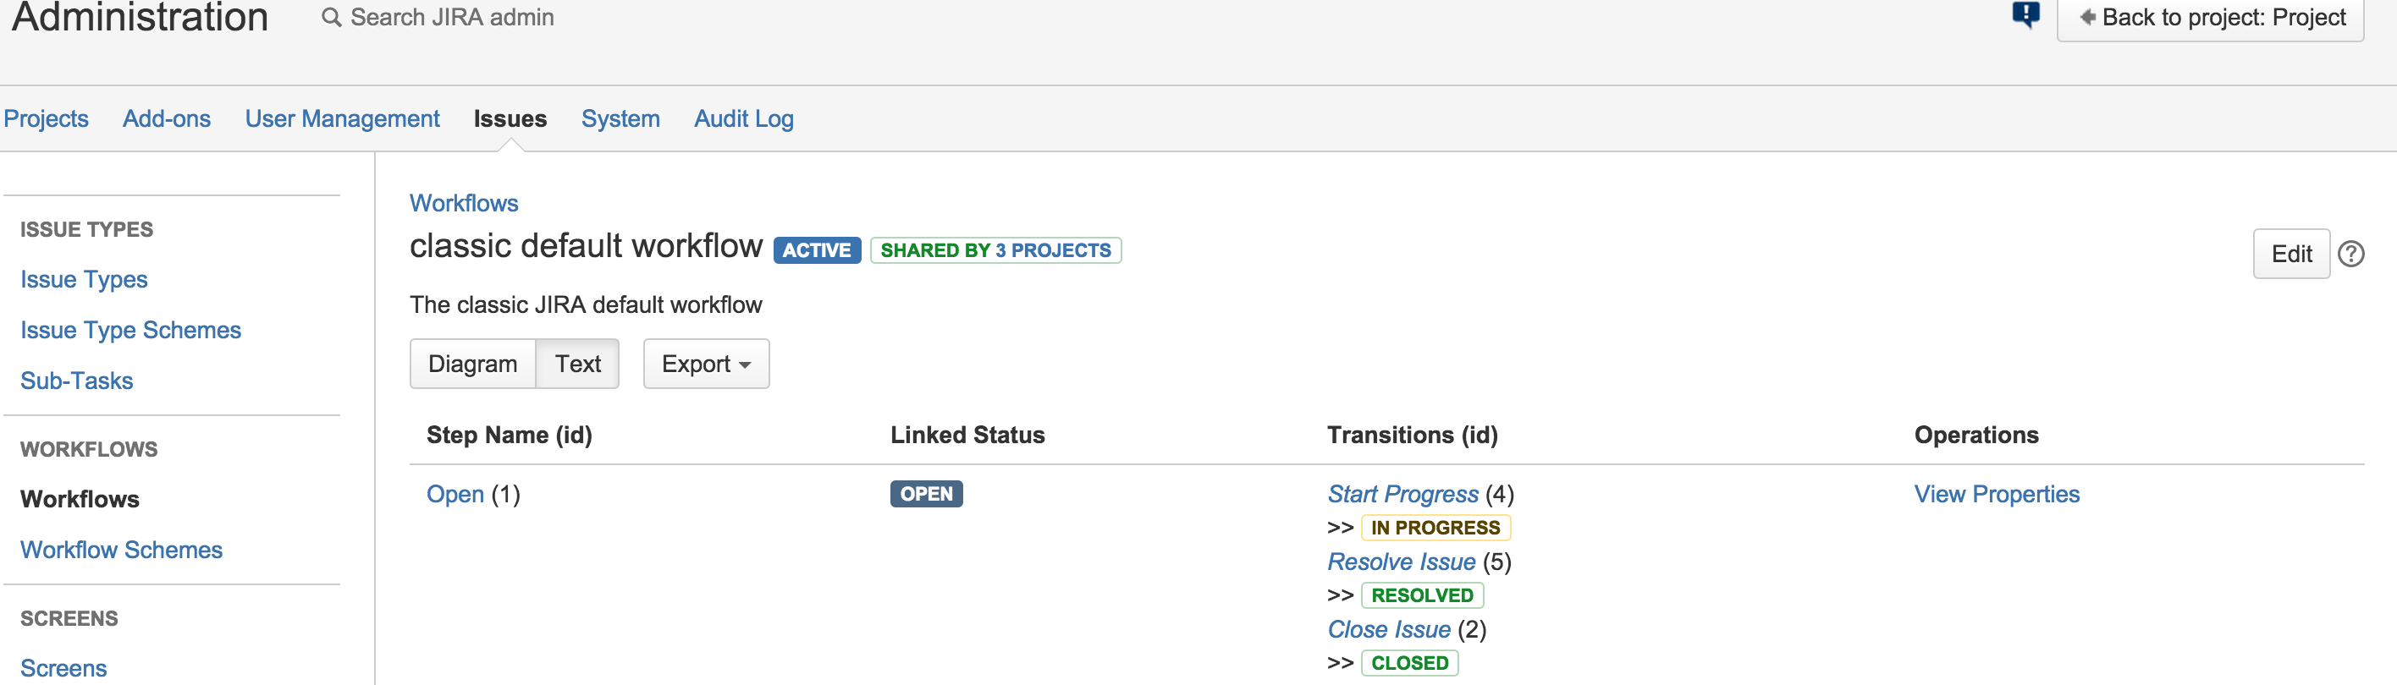Open the Audit Log tab

(742, 118)
